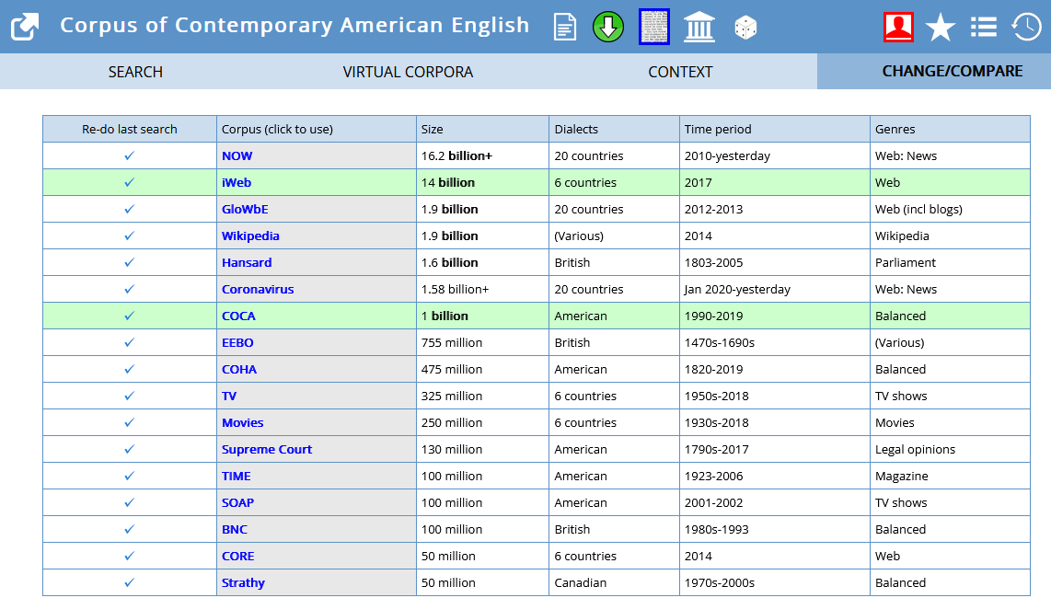Re-do last search in Hansard checkmark

click(130, 263)
